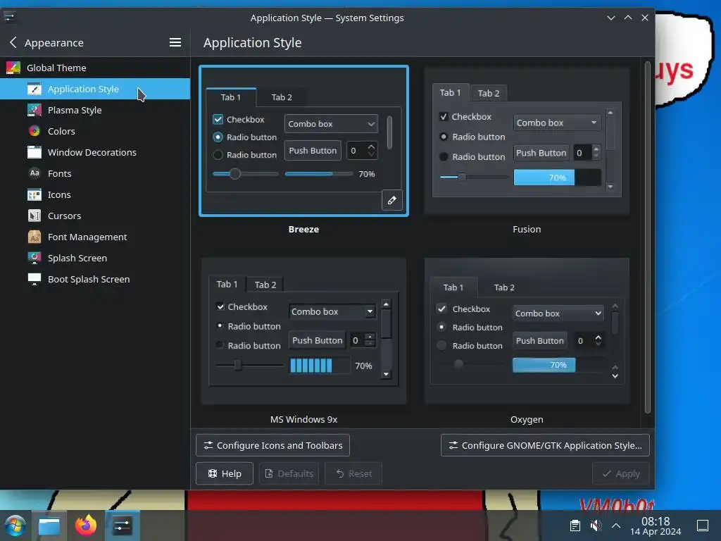Screen dimensions: 721x541
Task: Click the Cursors sidebar icon
Action: click(35, 216)
